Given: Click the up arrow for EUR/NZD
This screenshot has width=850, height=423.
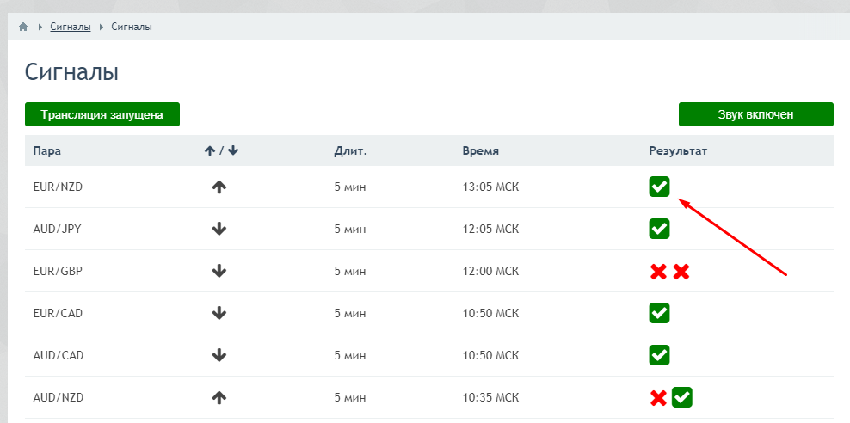Looking at the screenshot, I should (x=219, y=187).
